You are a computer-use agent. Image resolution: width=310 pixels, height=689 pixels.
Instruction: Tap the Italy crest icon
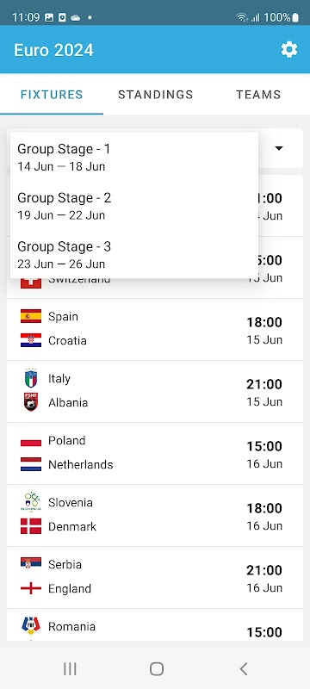click(x=31, y=378)
